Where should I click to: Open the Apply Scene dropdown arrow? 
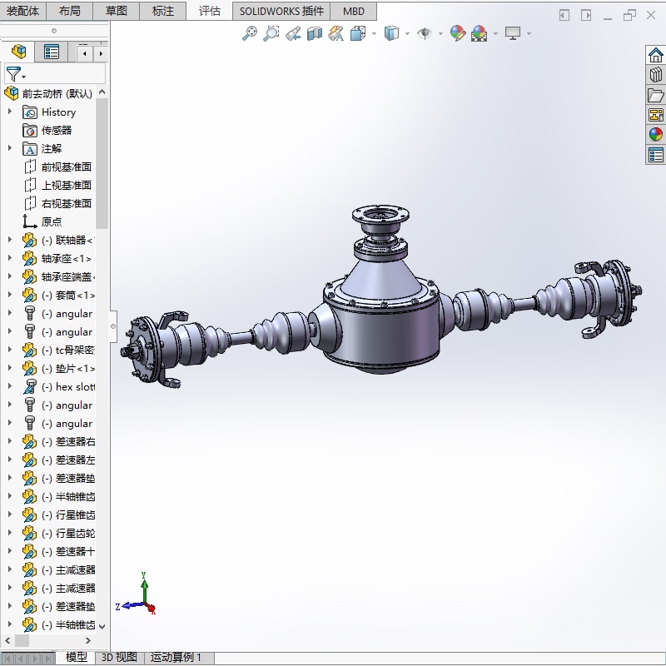[x=495, y=33]
